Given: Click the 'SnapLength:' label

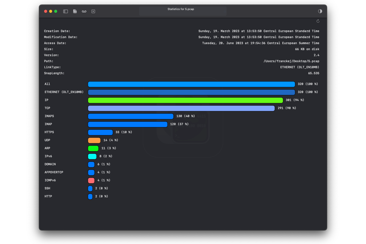Looking at the screenshot, I should tap(54, 73).
